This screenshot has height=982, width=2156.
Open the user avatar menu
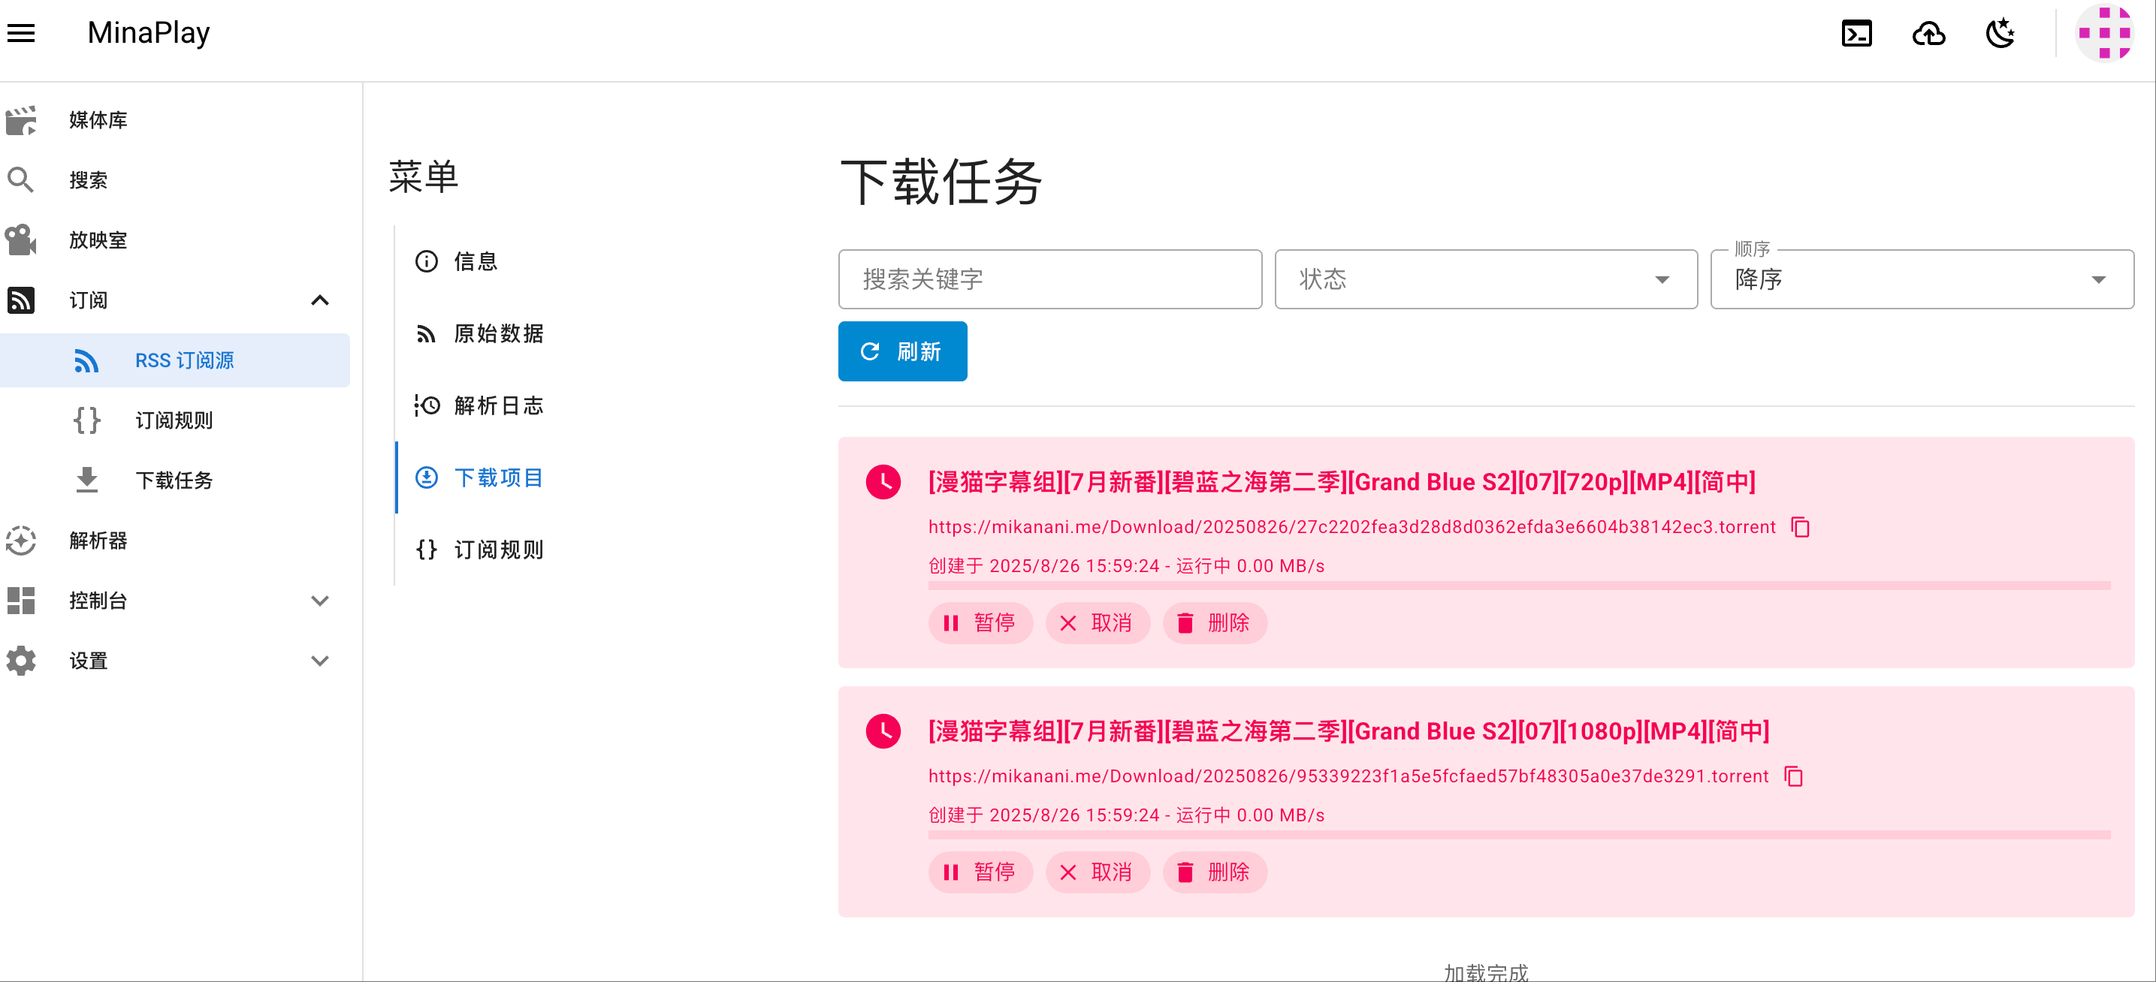[x=2104, y=34]
